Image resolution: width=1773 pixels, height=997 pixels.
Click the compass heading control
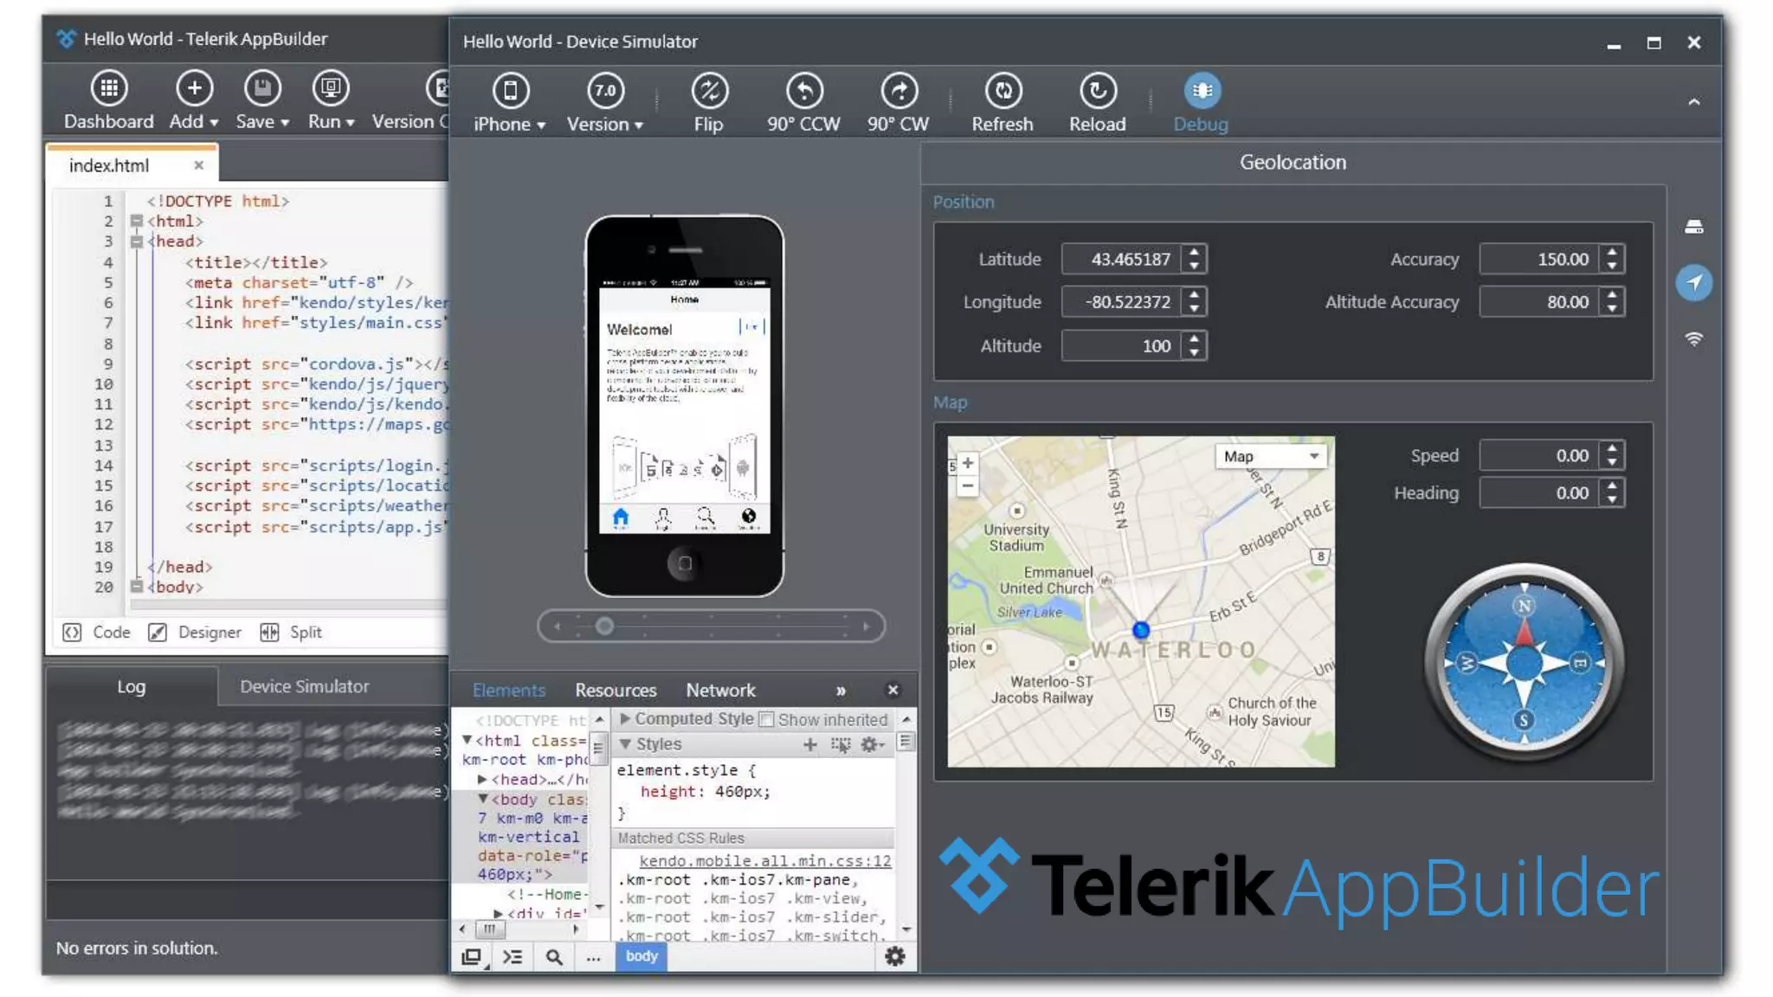tap(1524, 663)
